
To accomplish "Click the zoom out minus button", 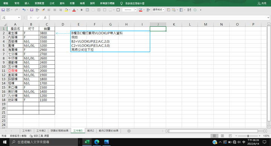I will tap(236, 136).
